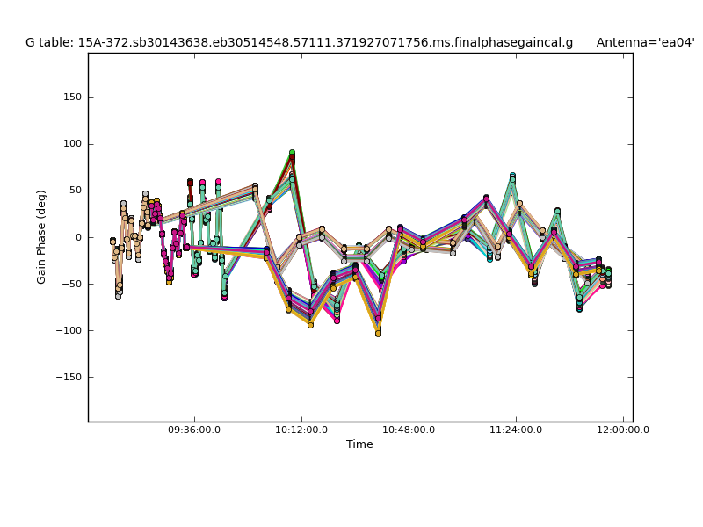
Task: Click the 'Time' x-axis label
Action: (359, 444)
